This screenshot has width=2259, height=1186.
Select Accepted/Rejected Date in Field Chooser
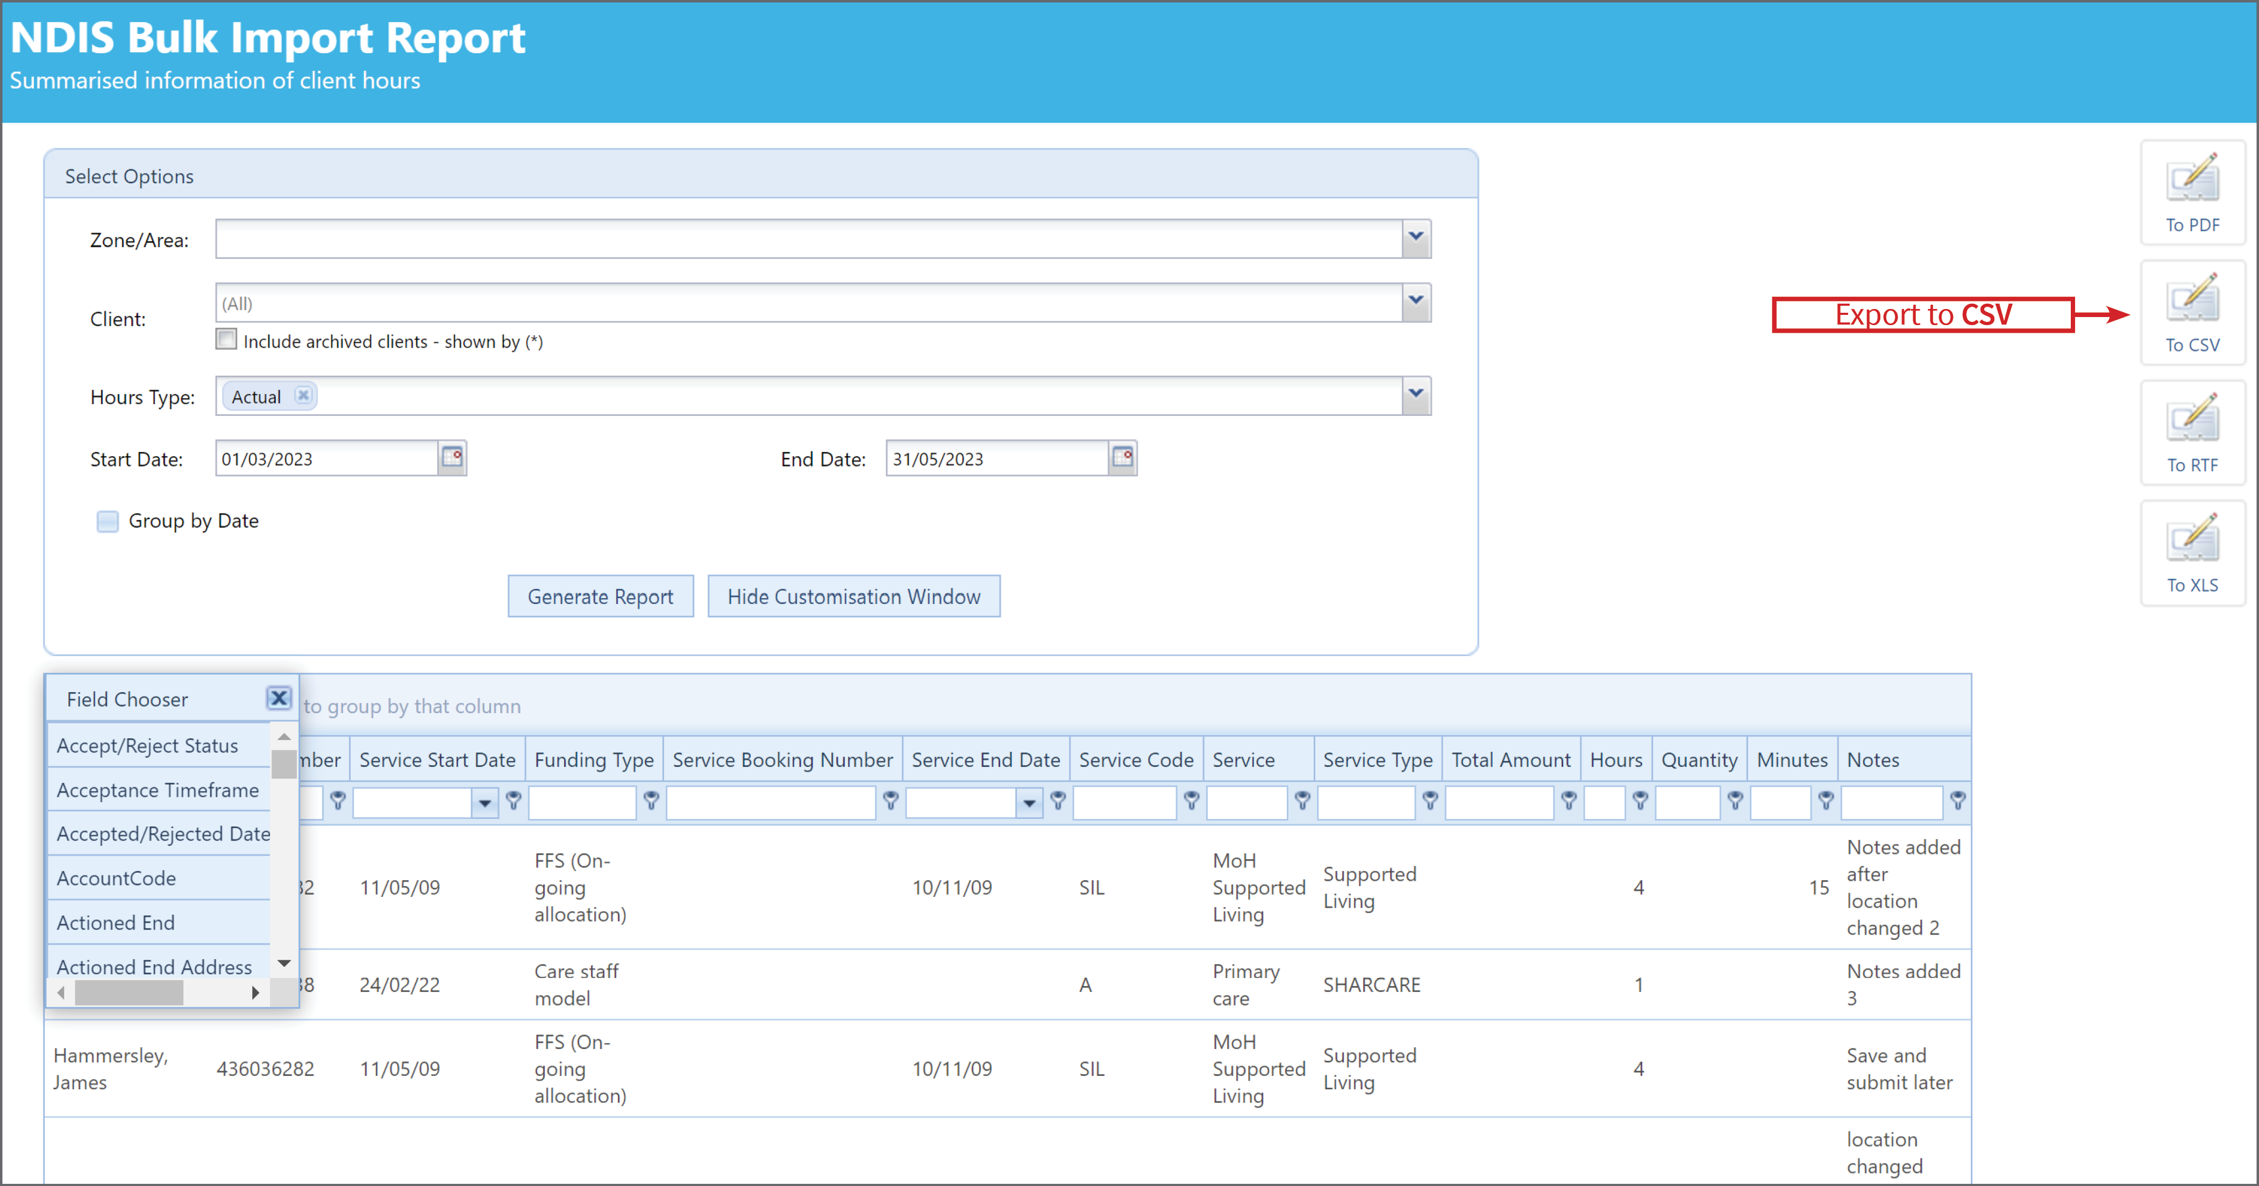coord(159,833)
